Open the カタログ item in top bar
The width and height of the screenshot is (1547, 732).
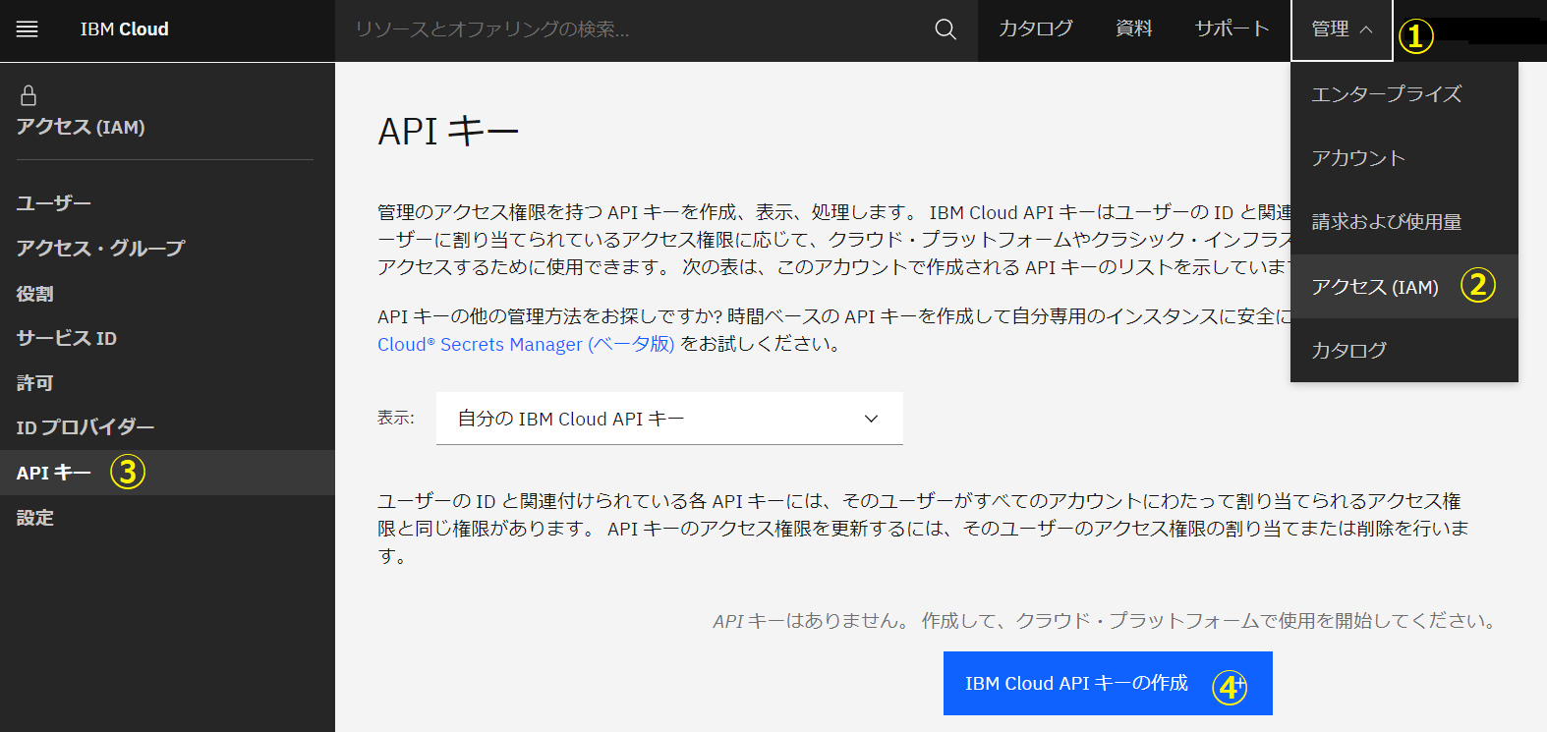tap(1036, 29)
